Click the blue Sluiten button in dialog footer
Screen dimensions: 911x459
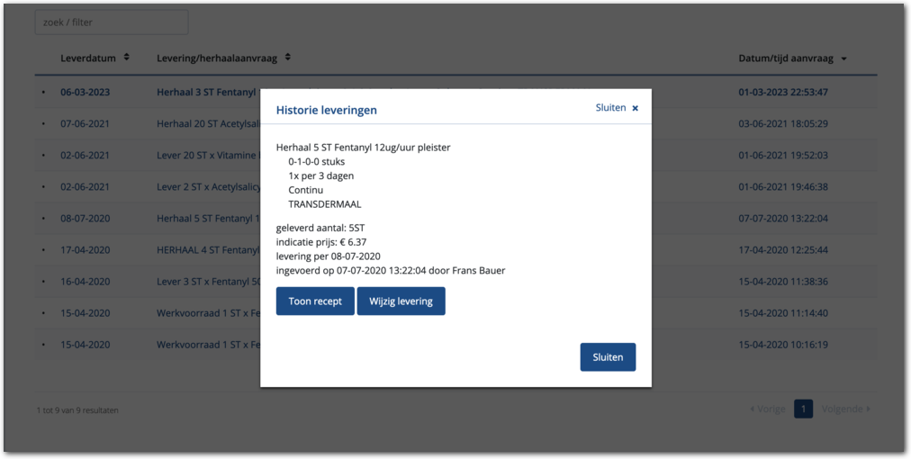(x=608, y=356)
